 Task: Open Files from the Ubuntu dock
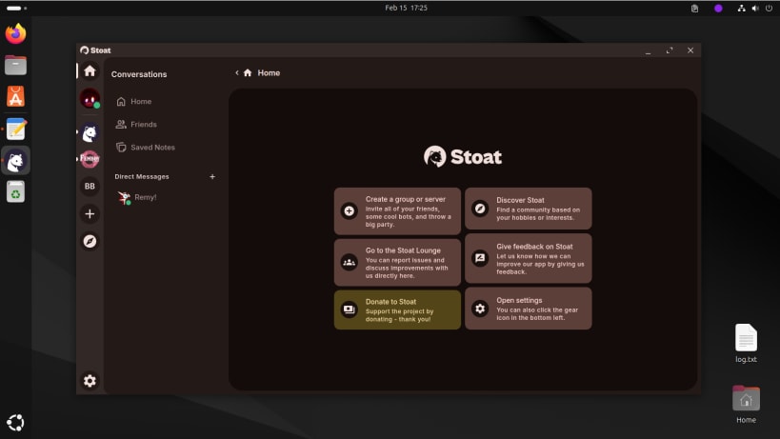pyautogui.click(x=15, y=65)
